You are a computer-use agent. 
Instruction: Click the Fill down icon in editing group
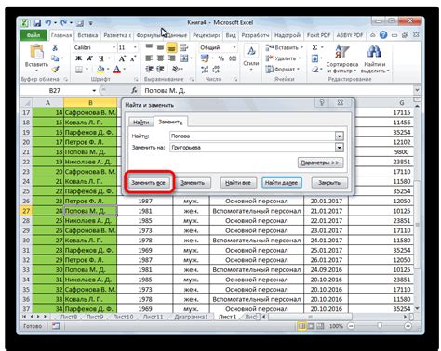coord(314,58)
